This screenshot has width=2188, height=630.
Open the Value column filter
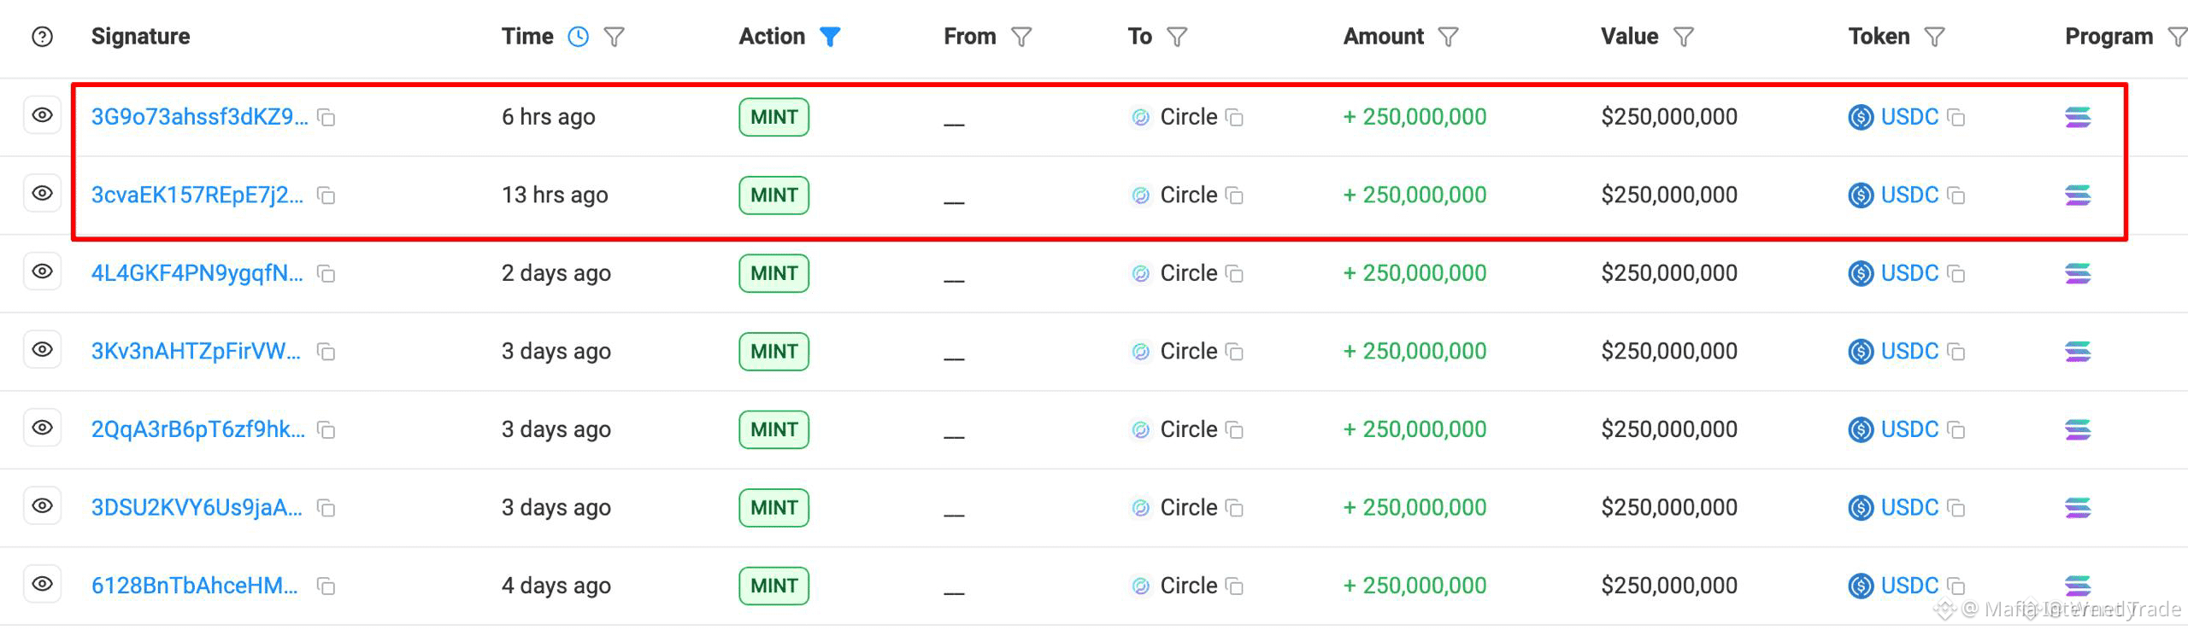(1683, 37)
